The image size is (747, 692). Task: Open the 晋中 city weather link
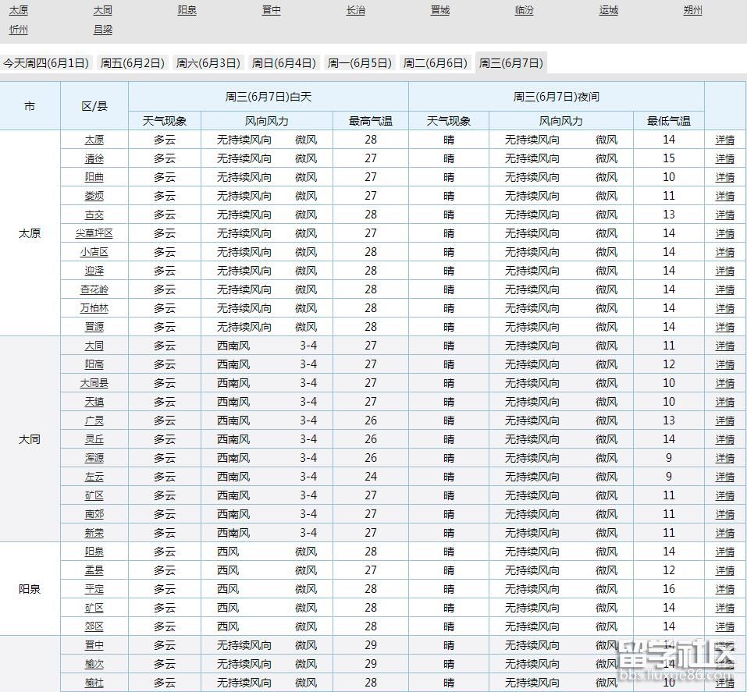coord(271,11)
